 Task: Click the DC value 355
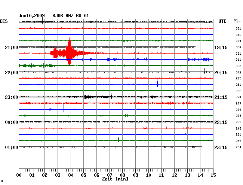point(239,22)
